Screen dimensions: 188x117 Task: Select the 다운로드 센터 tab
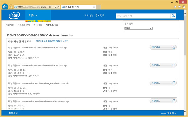[x=79, y=7]
